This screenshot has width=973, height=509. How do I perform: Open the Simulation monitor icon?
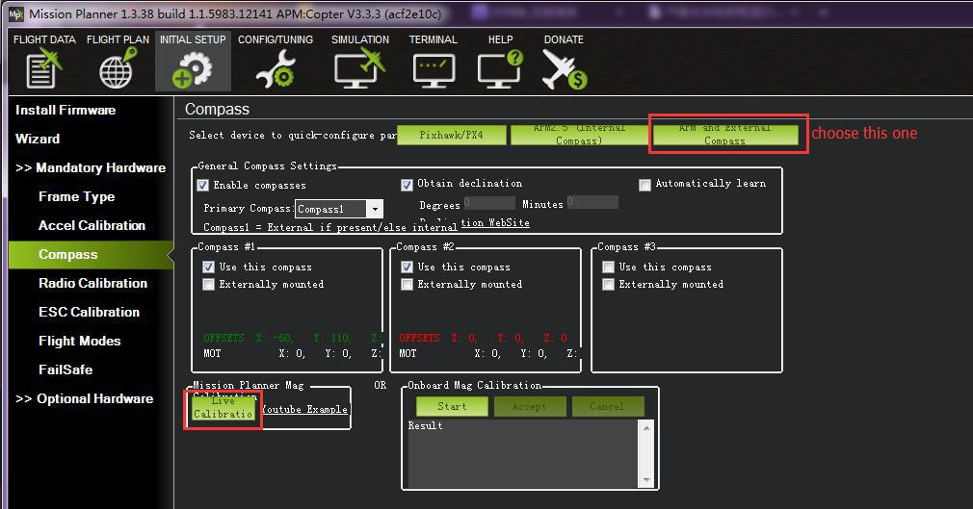(359, 69)
